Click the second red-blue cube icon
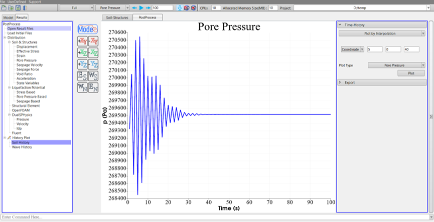 [194, 8]
